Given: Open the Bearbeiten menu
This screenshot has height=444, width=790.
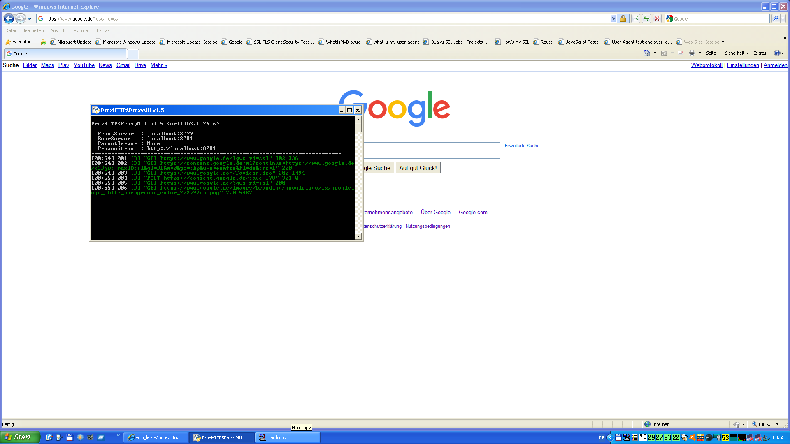Looking at the screenshot, I should tap(33, 30).
